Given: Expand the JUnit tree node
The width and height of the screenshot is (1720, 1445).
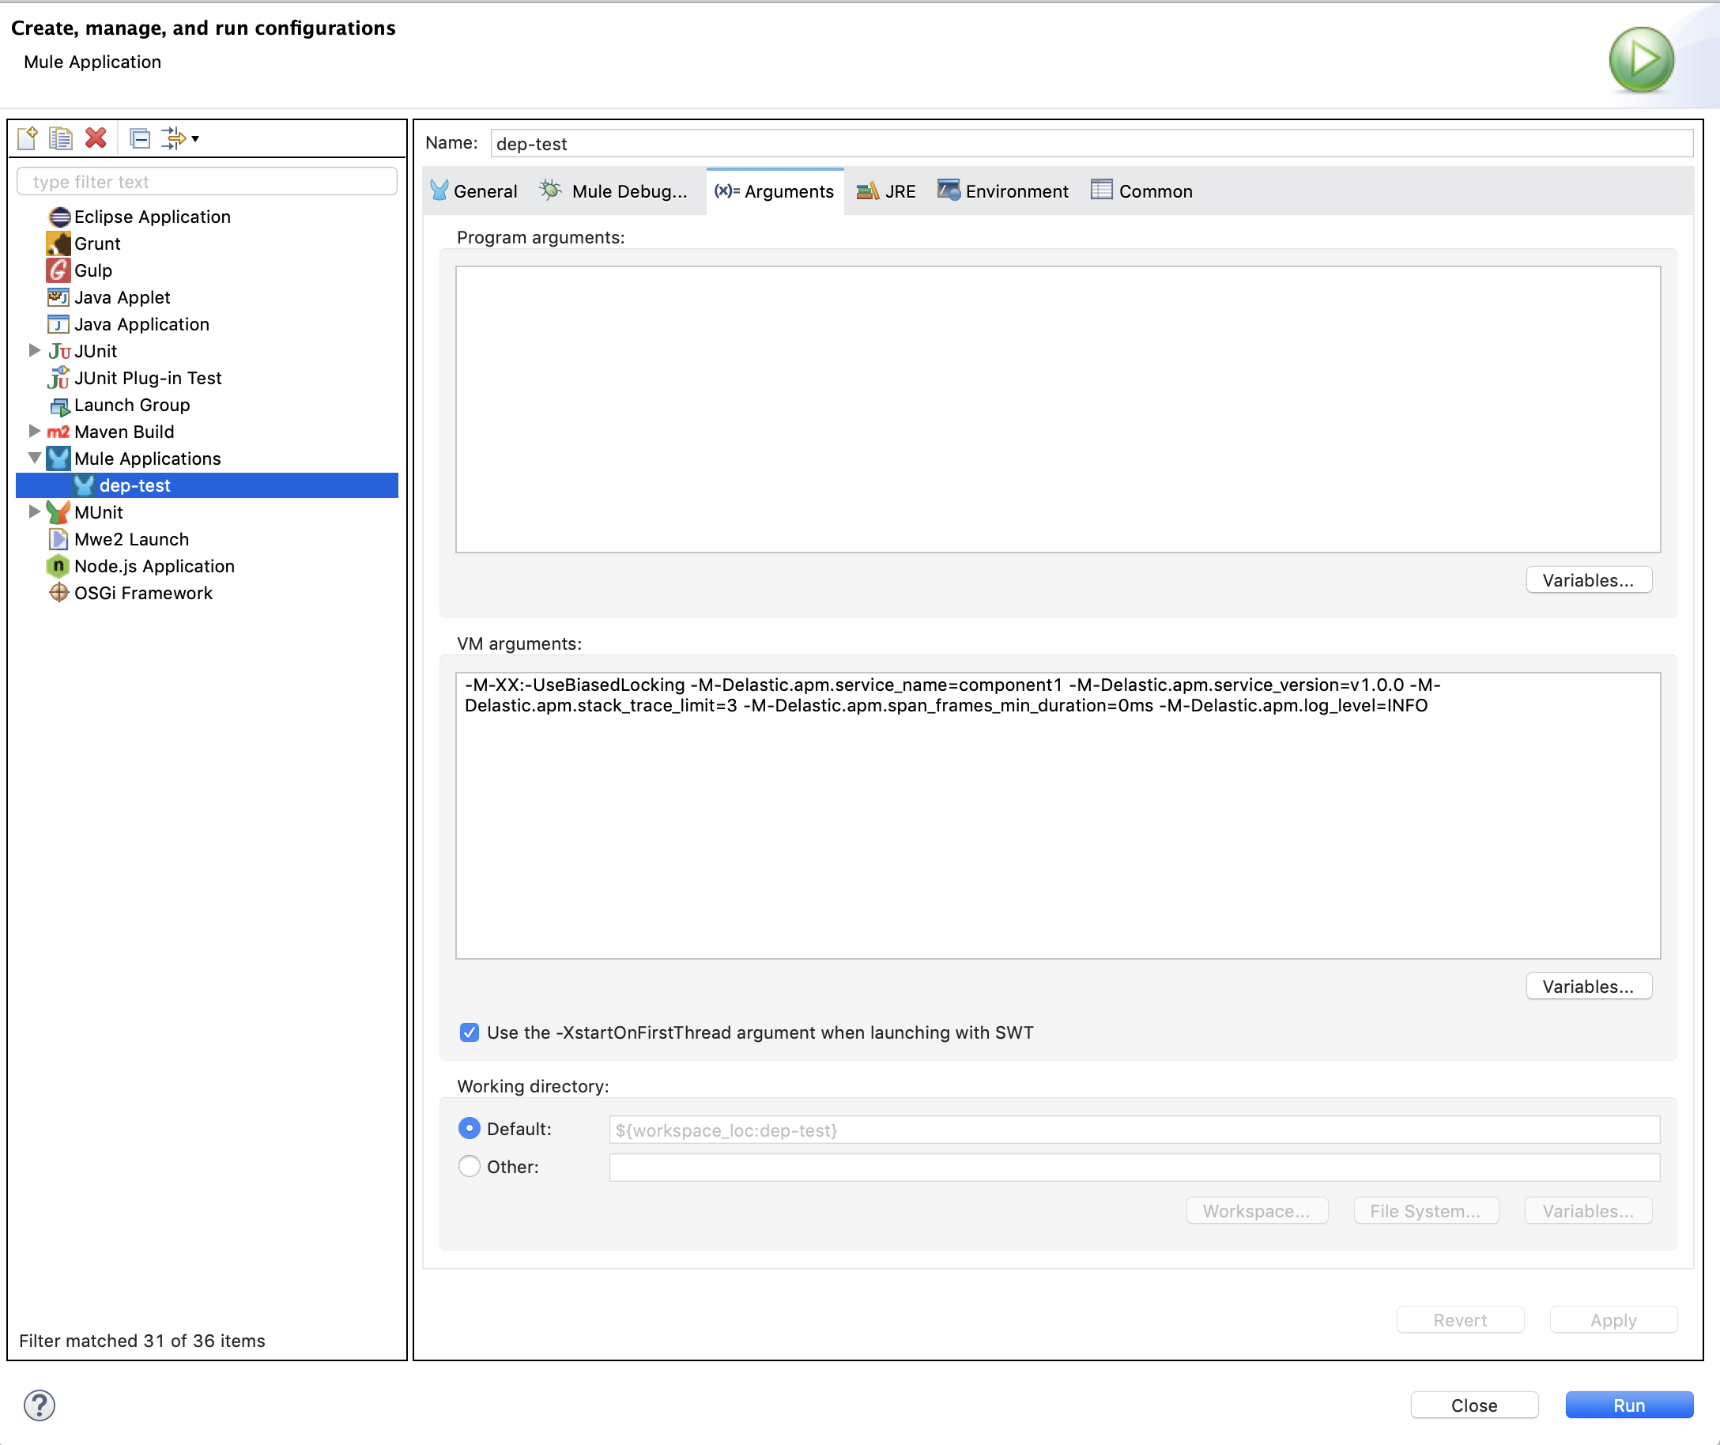Looking at the screenshot, I should tap(32, 349).
